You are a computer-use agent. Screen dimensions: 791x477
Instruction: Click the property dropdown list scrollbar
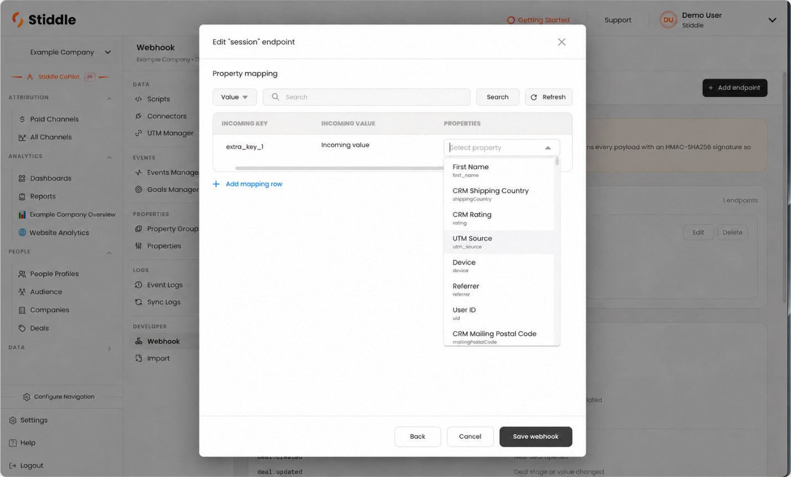point(557,162)
